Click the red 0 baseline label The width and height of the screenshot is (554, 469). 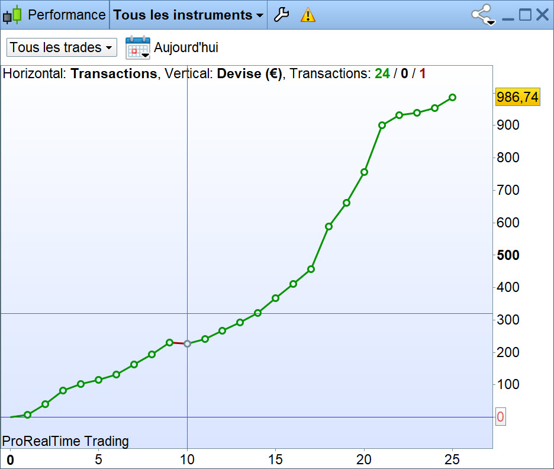(x=500, y=417)
